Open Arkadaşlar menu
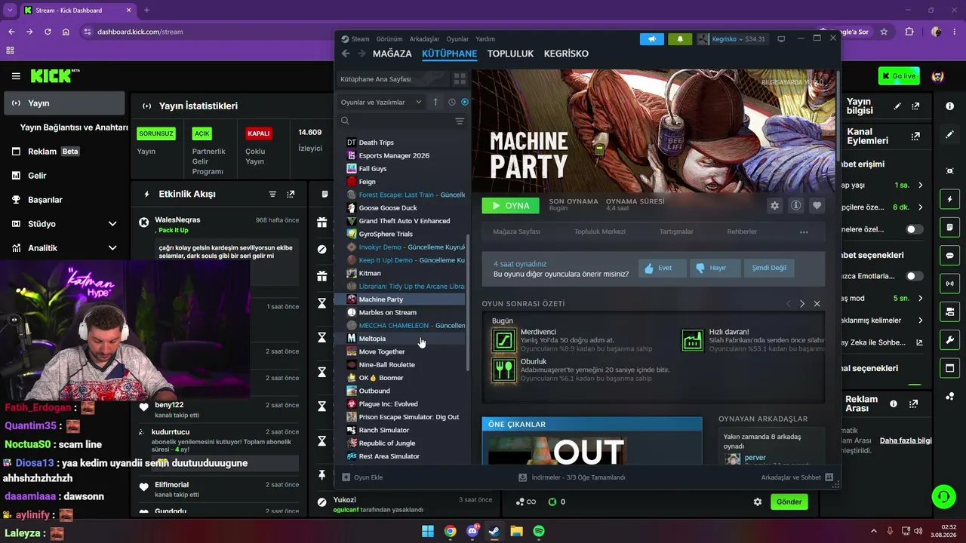The width and height of the screenshot is (966, 543). tap(424, 39)
